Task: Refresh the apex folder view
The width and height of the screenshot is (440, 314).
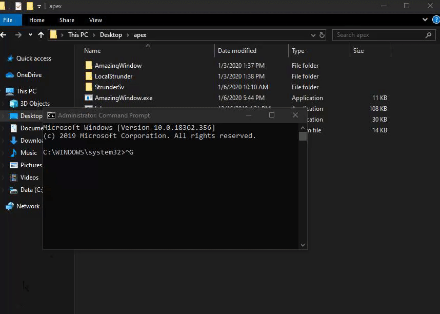Action: (x=322, y=35)
